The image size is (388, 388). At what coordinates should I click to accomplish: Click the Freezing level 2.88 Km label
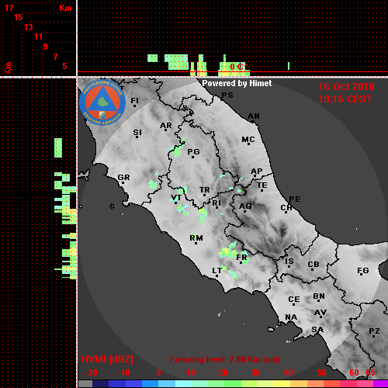[x=225, y=359]
